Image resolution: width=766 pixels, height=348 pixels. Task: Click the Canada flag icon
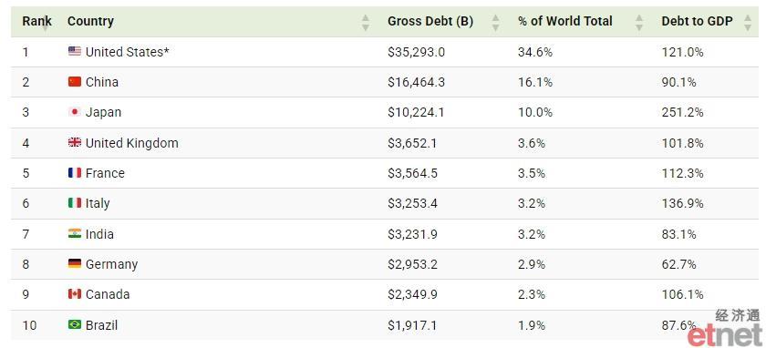[75, 294]
